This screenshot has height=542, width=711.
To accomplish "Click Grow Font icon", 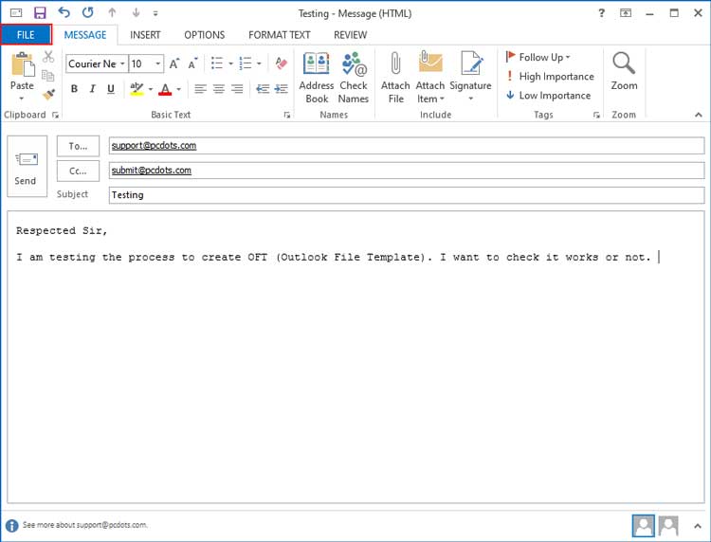I will (x=174, y=63).
